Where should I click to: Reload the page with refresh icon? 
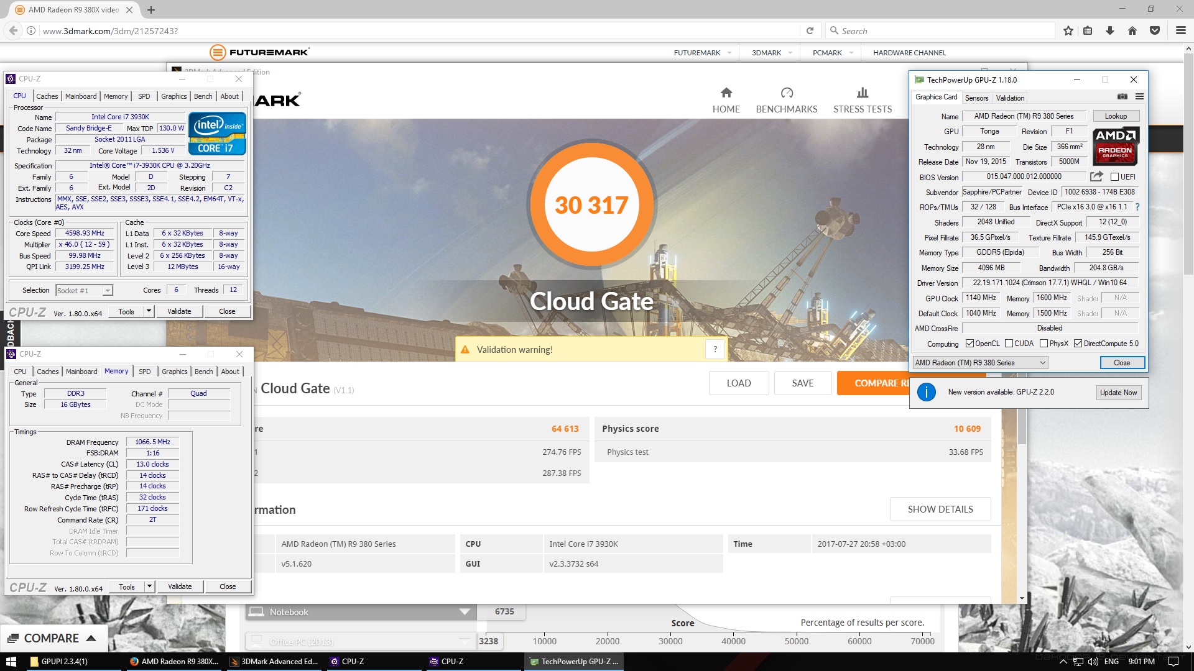[810, 30]
